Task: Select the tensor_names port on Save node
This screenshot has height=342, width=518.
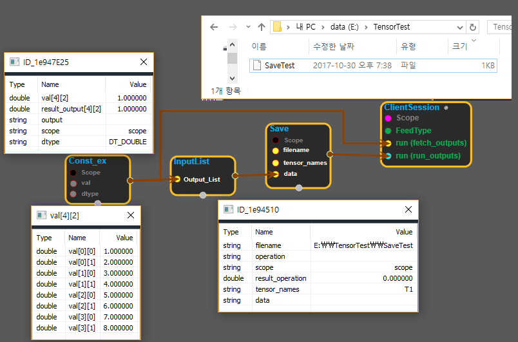Action: (276, 162)
